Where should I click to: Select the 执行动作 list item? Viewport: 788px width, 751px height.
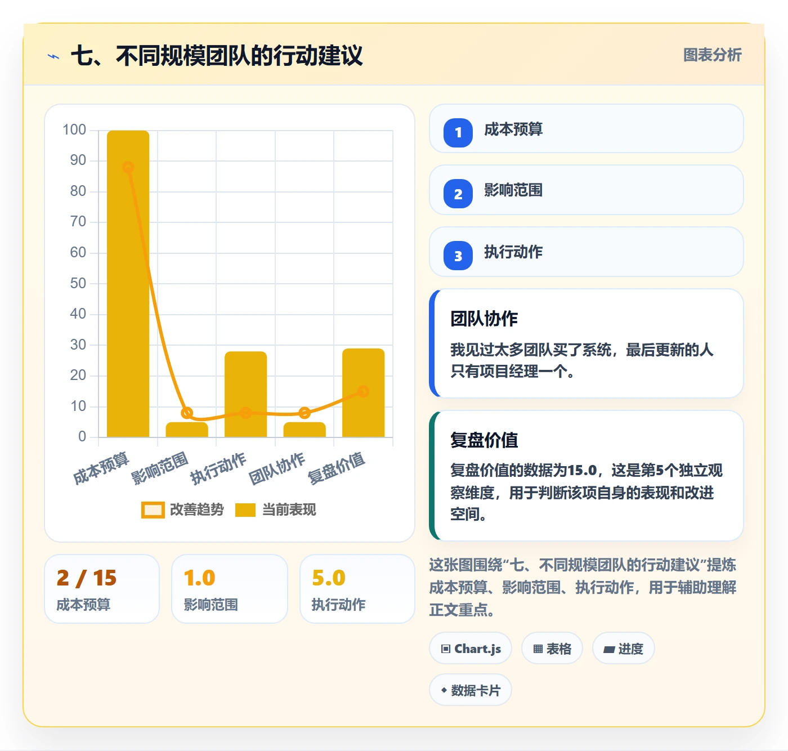[586, 252]
